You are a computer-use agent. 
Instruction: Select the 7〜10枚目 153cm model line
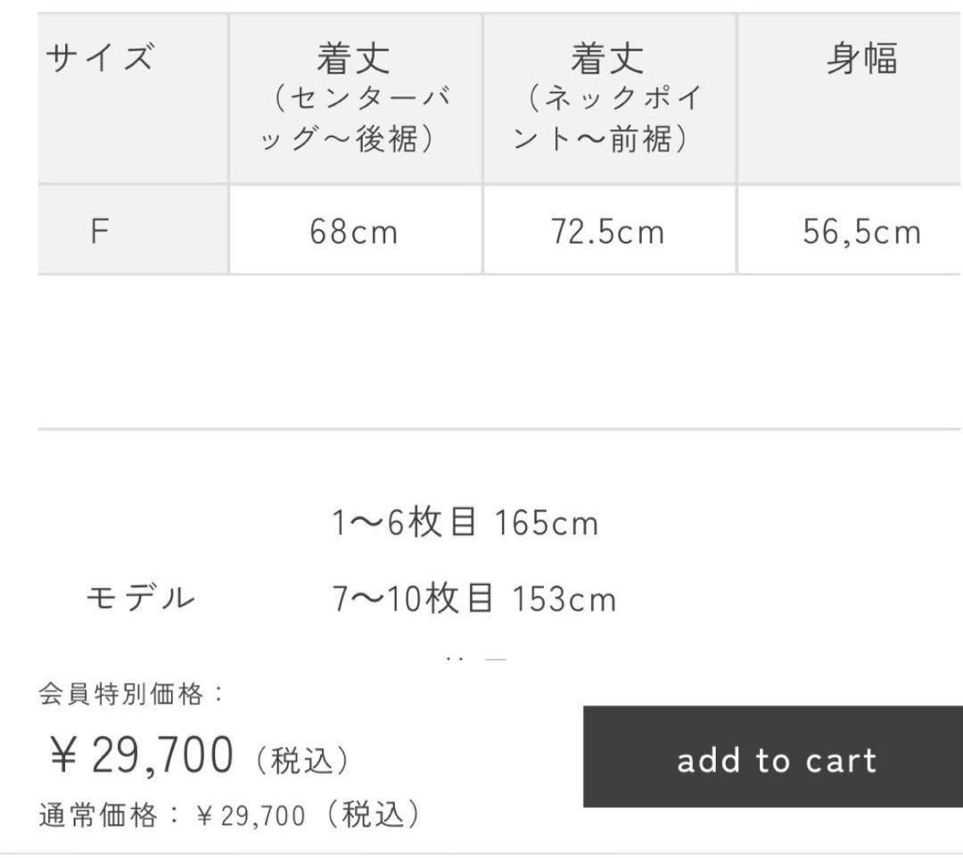(473, 598)
